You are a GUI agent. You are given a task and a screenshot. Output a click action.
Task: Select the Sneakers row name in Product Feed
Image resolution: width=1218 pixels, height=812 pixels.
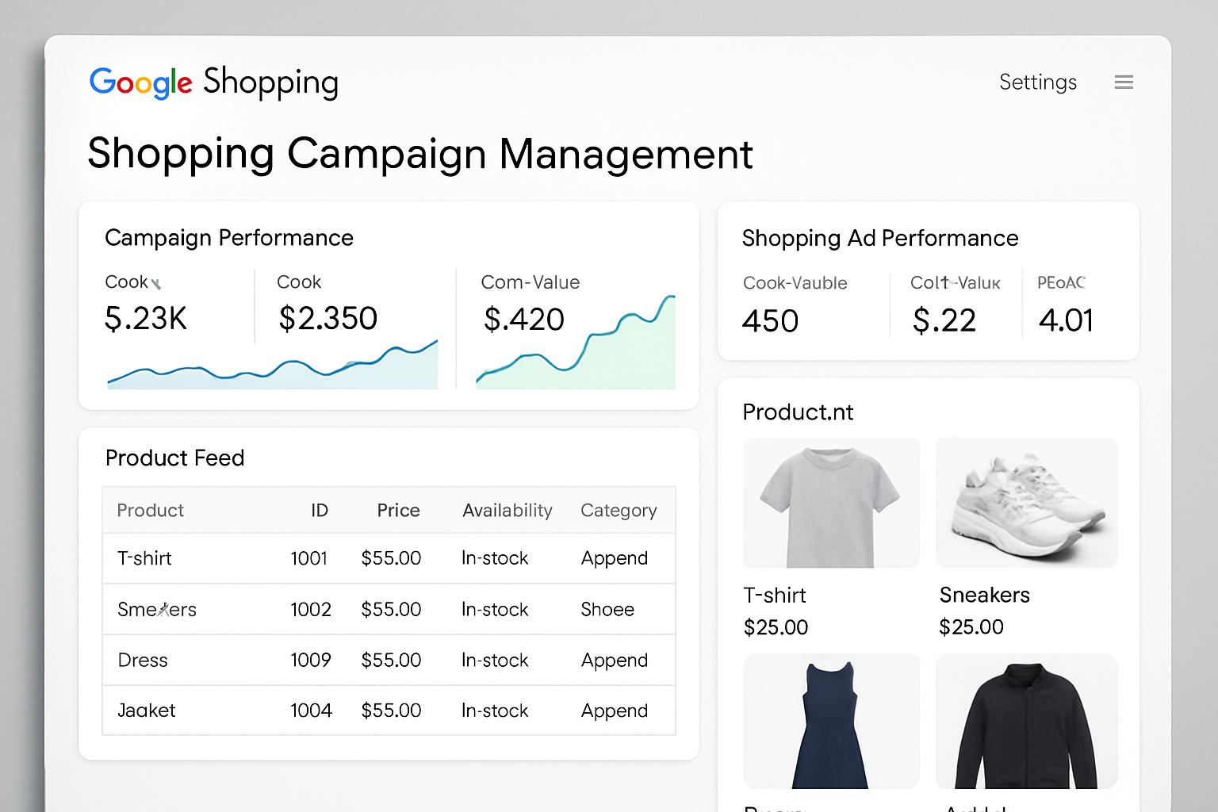pos(157,610)
